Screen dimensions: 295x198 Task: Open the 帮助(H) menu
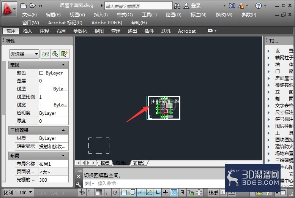139,23
